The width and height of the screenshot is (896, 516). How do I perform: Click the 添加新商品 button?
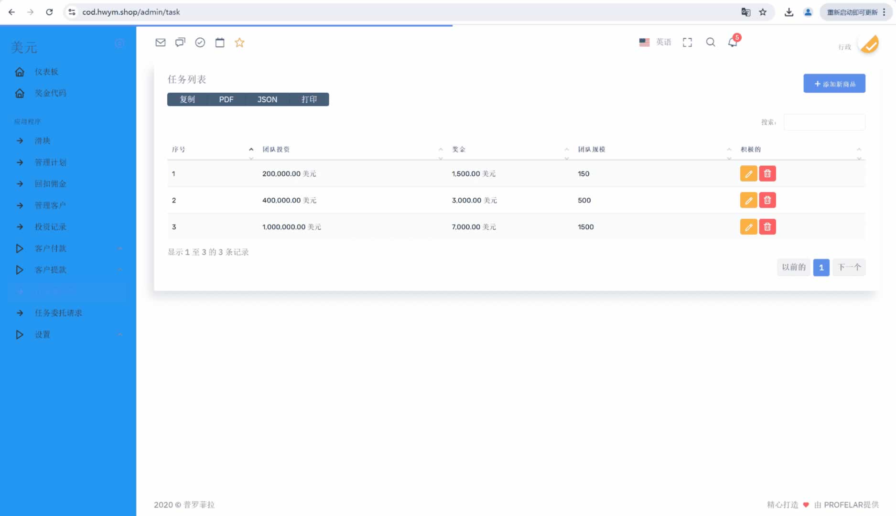tap(834, 84)
